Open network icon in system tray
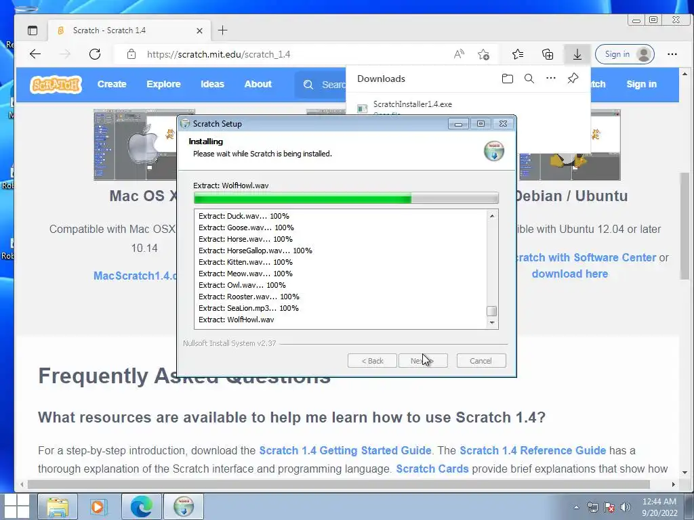694x520 pixels. coord(592,507)
